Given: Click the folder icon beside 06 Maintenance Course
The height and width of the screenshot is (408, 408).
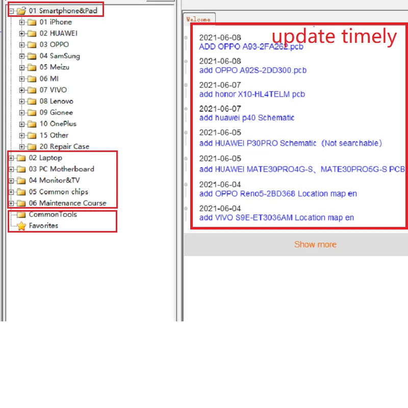Looking at the screenshot, I should point(21,203).
